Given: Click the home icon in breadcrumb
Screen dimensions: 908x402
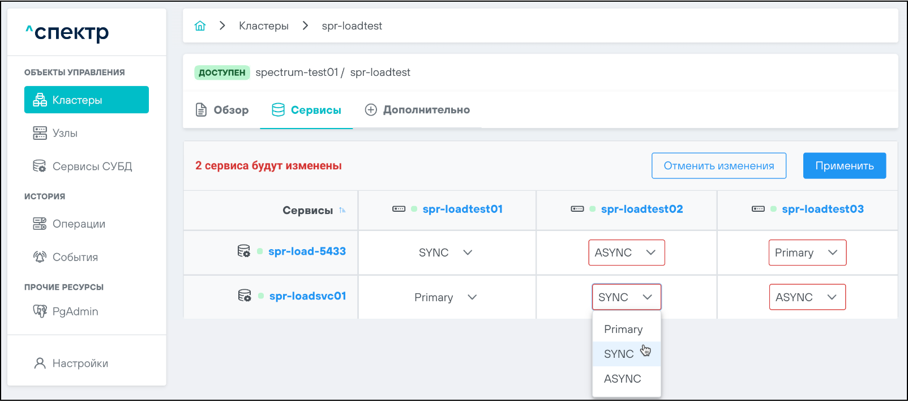Looking at the screenshot, I should coord(200,26).
